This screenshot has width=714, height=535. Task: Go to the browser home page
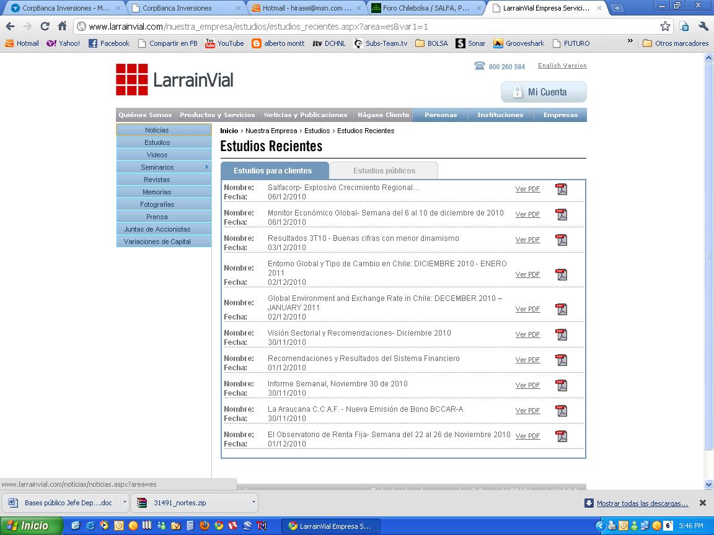pos(63,27)
